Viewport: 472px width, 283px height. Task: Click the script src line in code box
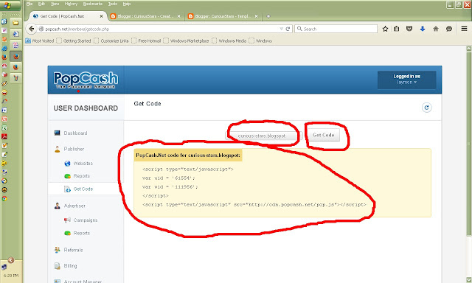(254, 204)
